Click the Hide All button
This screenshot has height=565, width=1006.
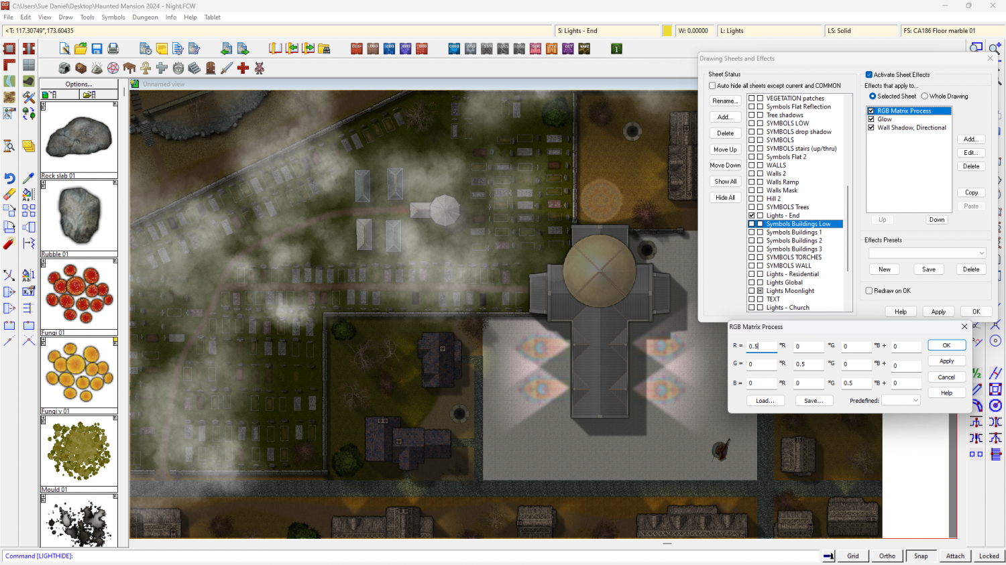725,198
